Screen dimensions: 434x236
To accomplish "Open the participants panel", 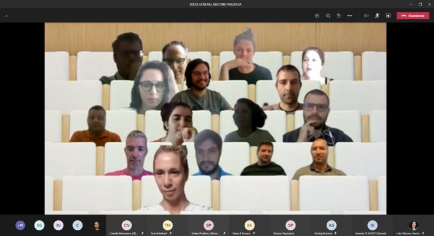I will coord(317,16).
